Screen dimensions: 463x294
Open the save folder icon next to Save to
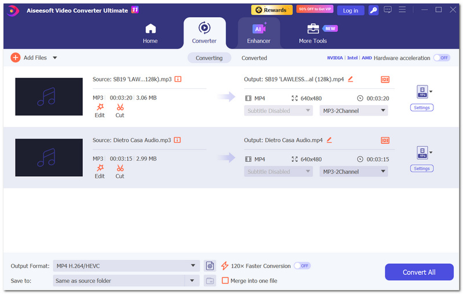click(x=210, y=281)
